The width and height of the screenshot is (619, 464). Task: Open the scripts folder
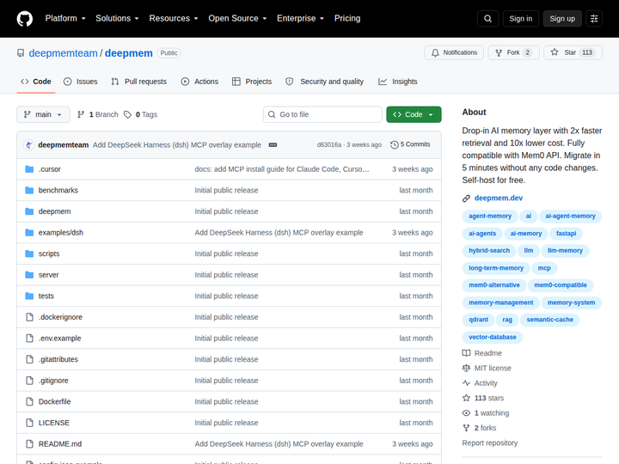[49, 253]
